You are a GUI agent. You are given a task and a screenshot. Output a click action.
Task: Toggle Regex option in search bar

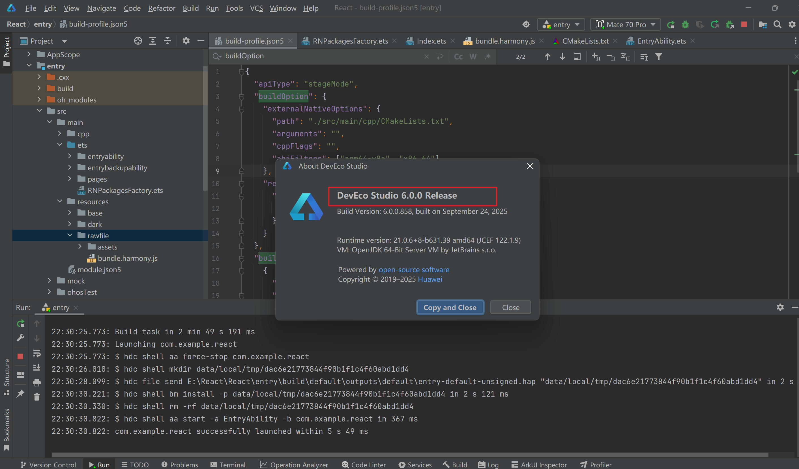tap(488, 57)
